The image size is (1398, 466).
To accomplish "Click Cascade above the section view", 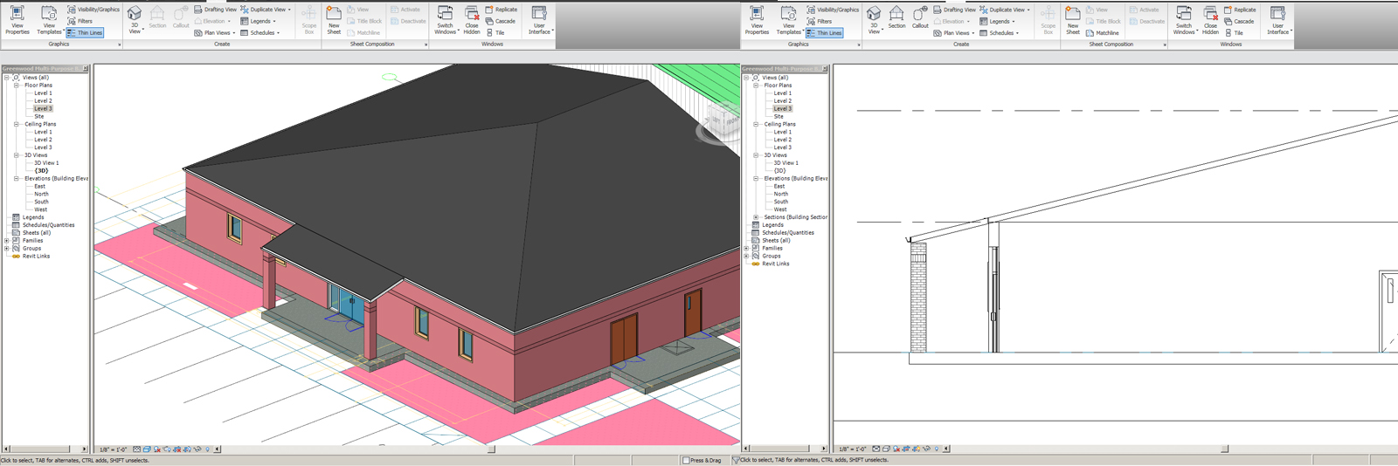I will point(1239,21).
